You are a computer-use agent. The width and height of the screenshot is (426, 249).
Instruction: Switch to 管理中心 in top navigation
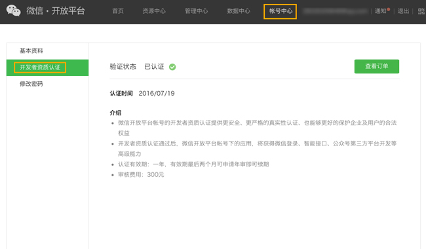coord(196,11)
